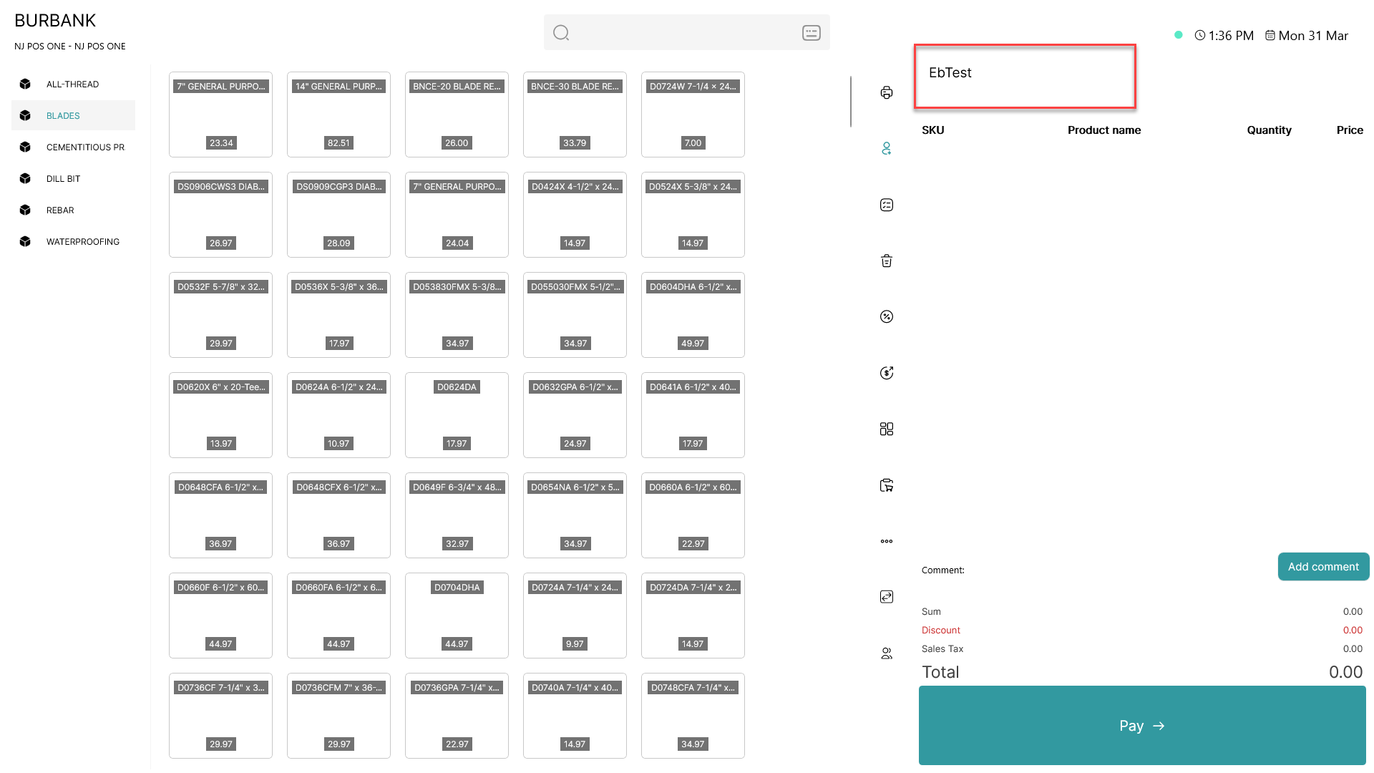Add BNCE-30 BLADE RE... product
Image resolution: width=1374 pixels, height=773 pixels.
coord(575,115)
